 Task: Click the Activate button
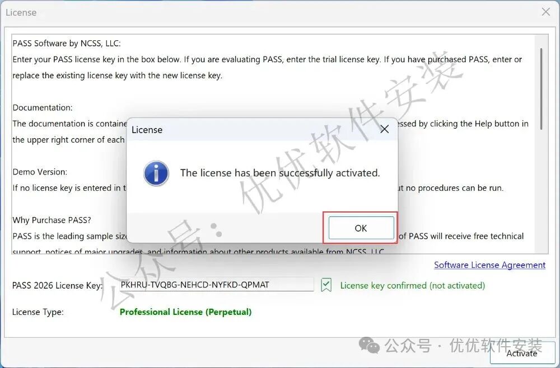click(x=522, y=353)
